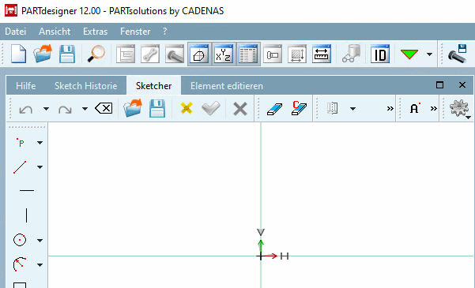Toggle the 3D view window button
This screenshot has height=288, width=475.
199,54
